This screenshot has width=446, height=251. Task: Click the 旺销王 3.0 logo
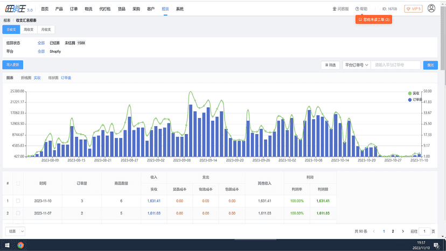pyautogui.click(x=19, y=9)
